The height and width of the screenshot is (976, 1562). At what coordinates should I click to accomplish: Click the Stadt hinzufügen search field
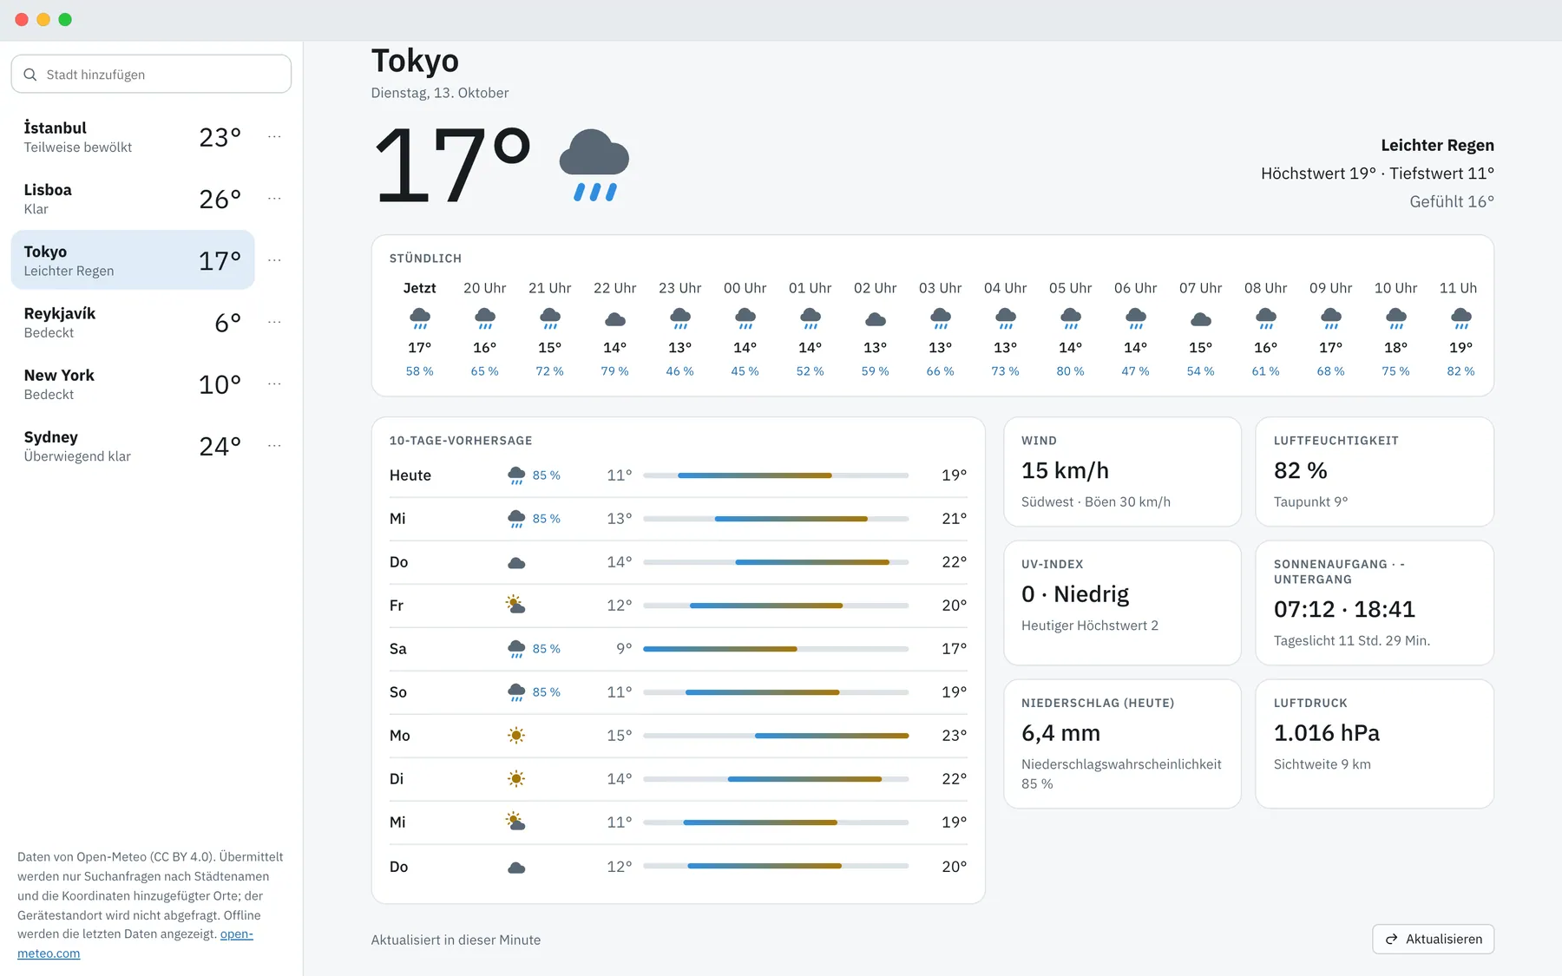click(x=151, y=75)
